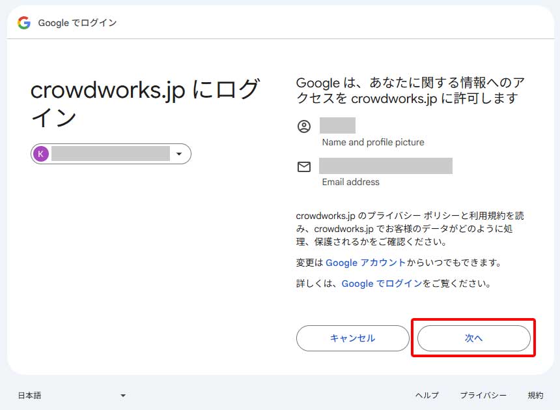Open the ヘルプ footer link

pyautogui.click(x=427, y=395)
